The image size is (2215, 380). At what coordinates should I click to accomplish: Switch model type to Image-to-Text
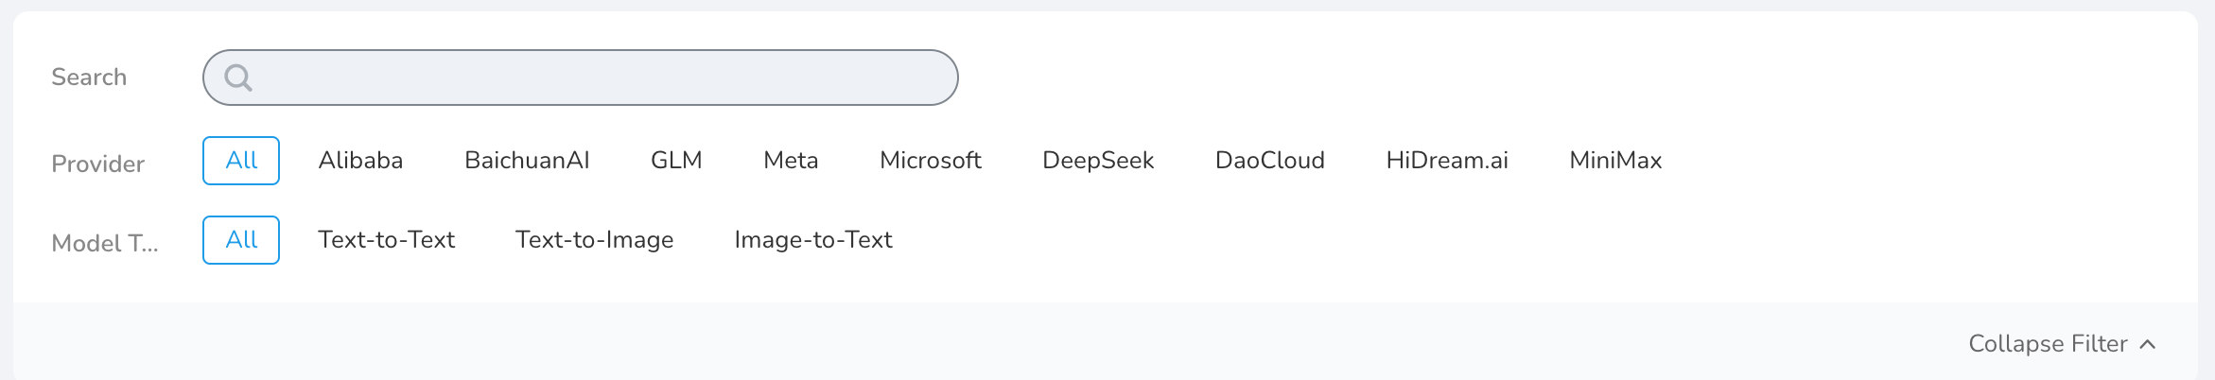pyautogui.click(x=813, y=240)
